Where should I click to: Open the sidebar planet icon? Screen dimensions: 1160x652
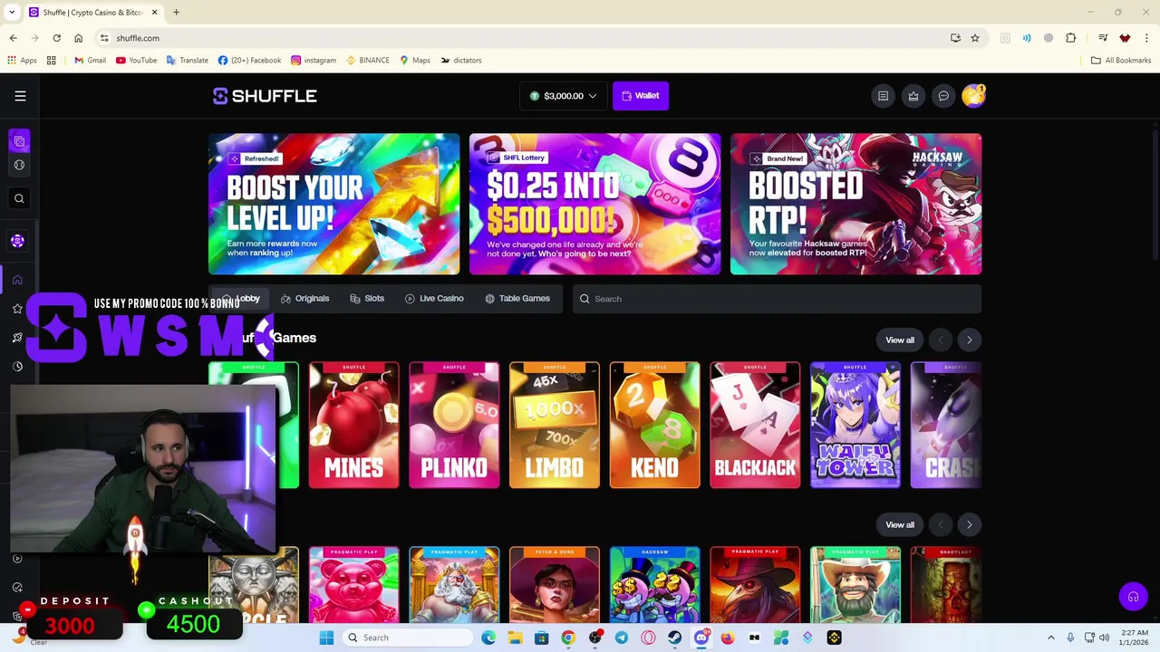pyautogui.click(x=17, y=338)
